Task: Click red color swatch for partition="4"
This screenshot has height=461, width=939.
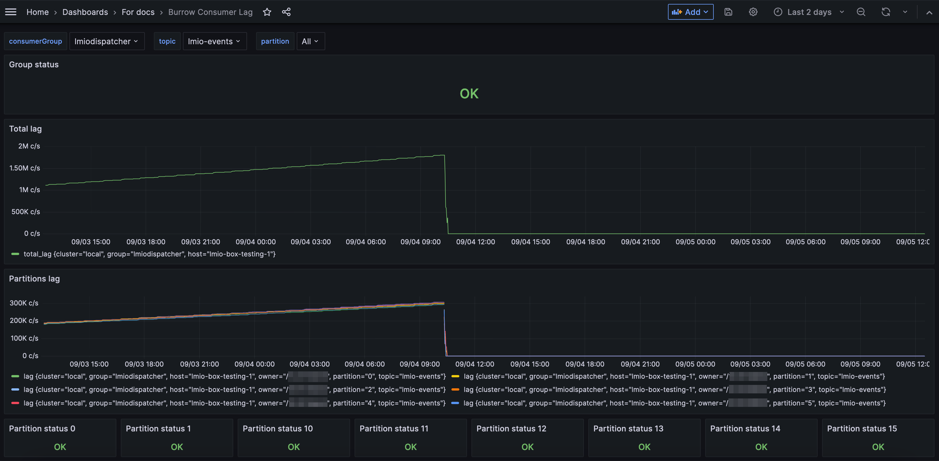Action: click(x=15, y=403)
